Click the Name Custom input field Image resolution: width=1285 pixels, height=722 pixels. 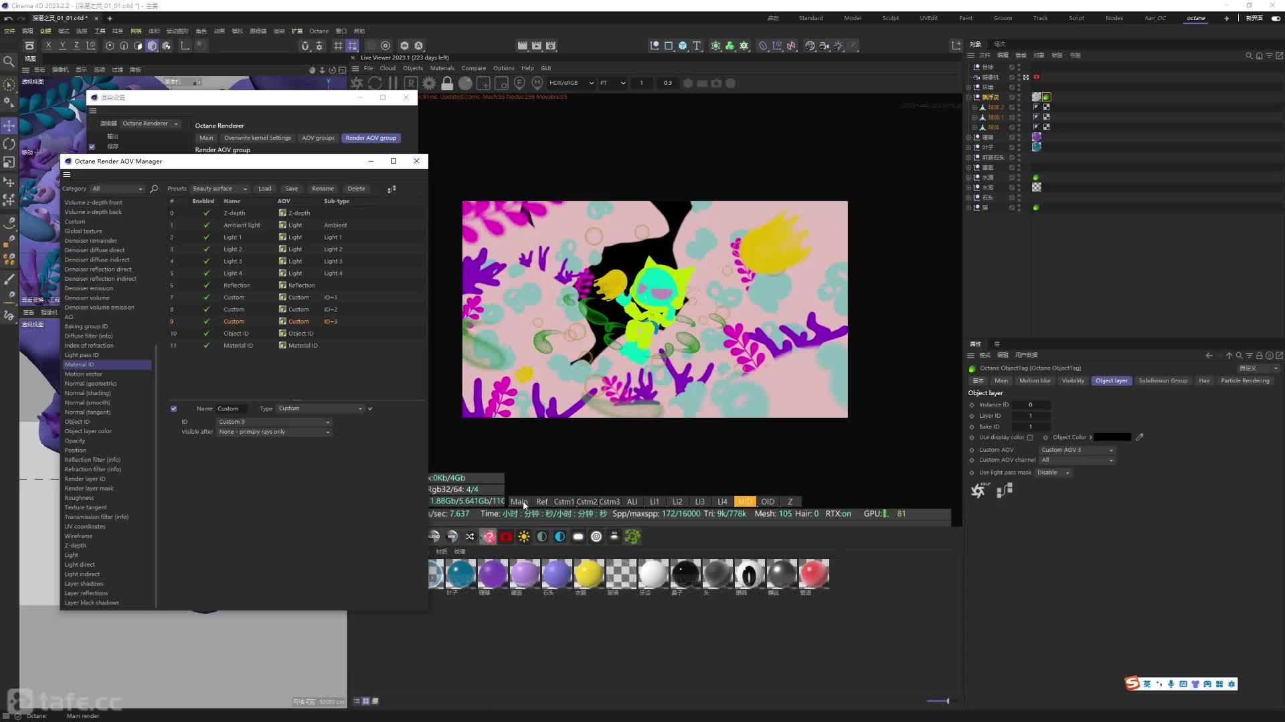(x=231, y=408)
